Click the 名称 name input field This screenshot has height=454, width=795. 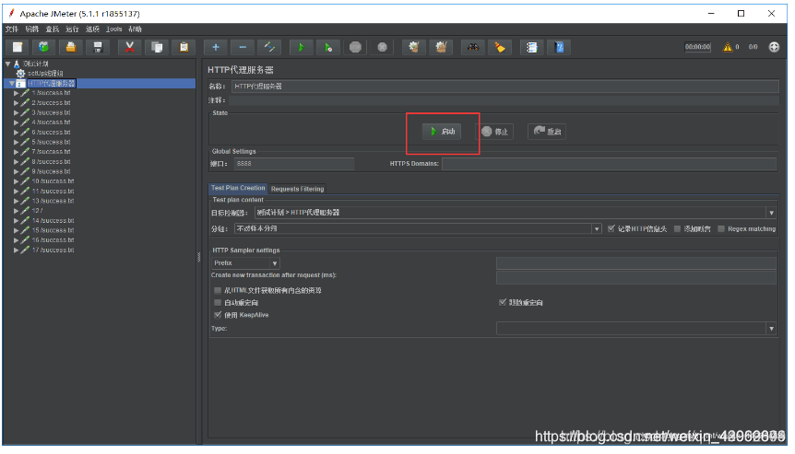pyautogui.click(x=505, y=87)
